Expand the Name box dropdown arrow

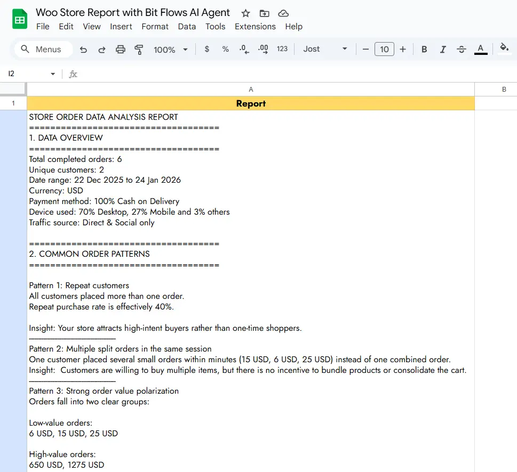pos(53,74)
